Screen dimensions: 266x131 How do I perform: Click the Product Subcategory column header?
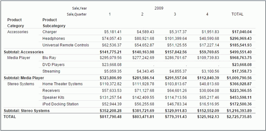pos(54,23)
